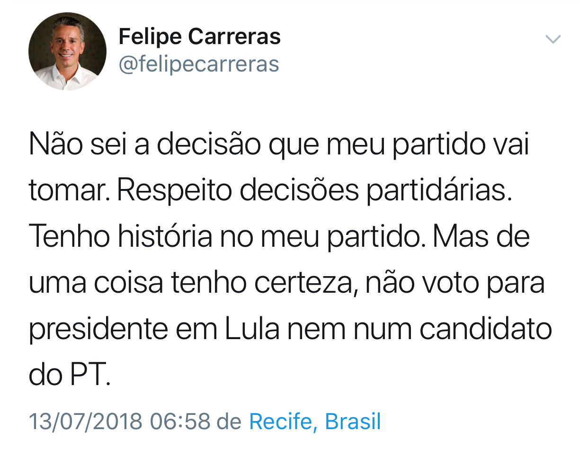The width and height of the screenshot is (588, 449).
Task: Open Felipe Carreras's profile picture
Action: (67, 51)
